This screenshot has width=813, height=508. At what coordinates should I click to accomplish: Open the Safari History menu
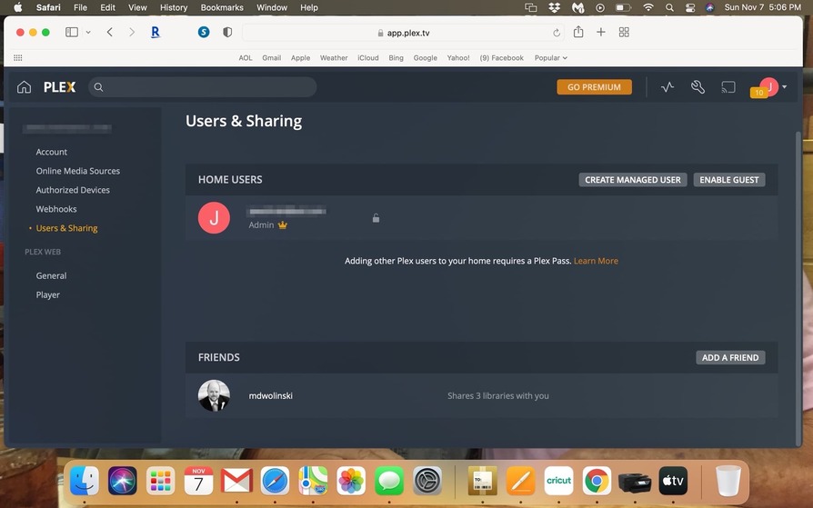174,7
